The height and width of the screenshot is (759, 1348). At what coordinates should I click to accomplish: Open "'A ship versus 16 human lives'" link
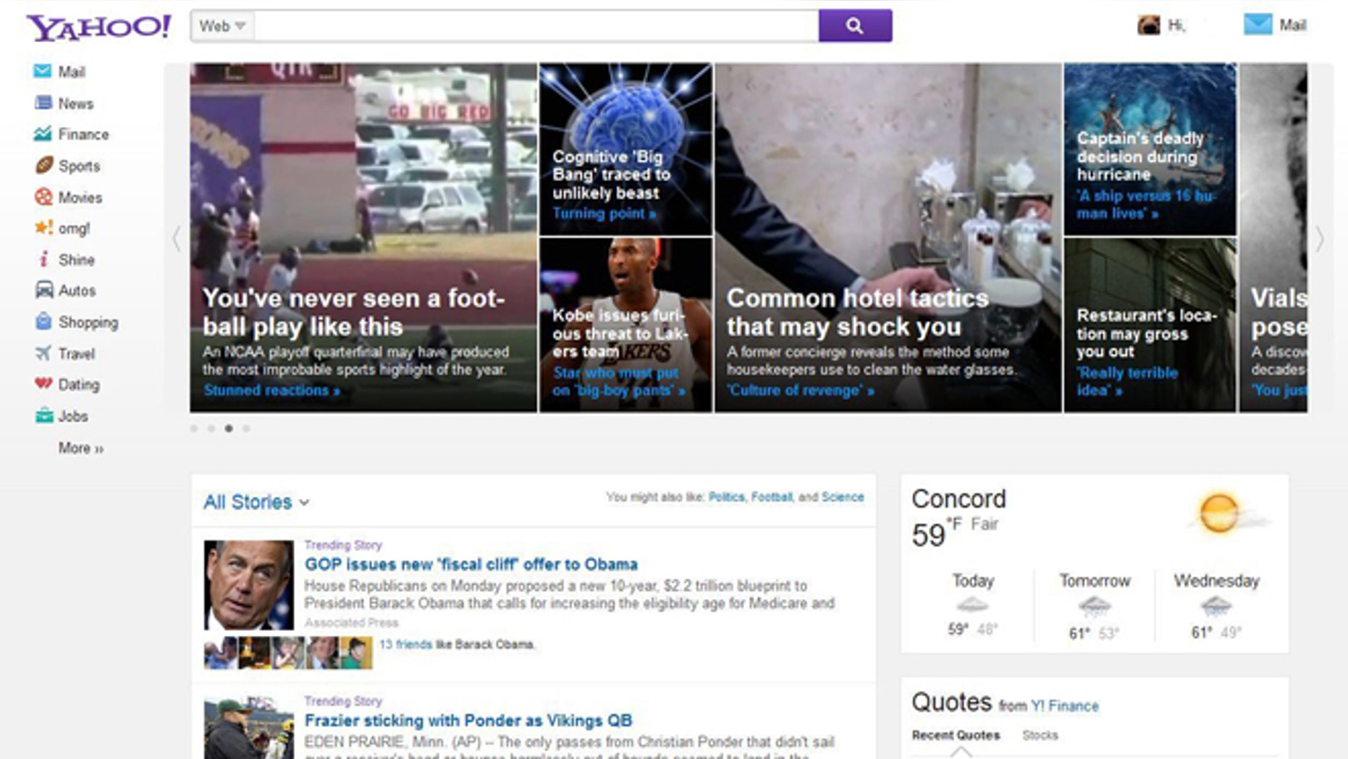[x=1147, y=204]
